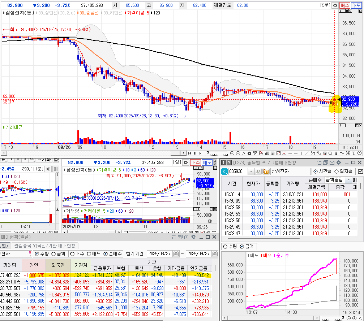This screenshot has height=321, width=364.
Task: Open daily chart settings gear icon
Action: 186,162
